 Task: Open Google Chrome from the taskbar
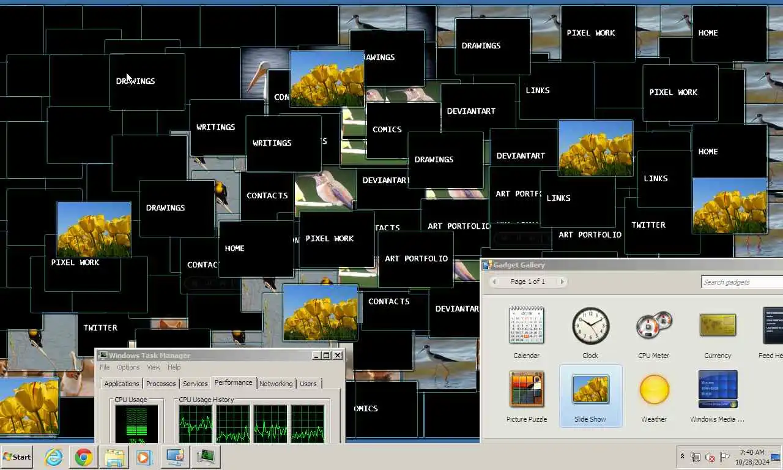84,457
